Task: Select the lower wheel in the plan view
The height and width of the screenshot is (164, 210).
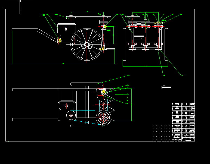Action: pyautogui.click(x=87, y=126)
